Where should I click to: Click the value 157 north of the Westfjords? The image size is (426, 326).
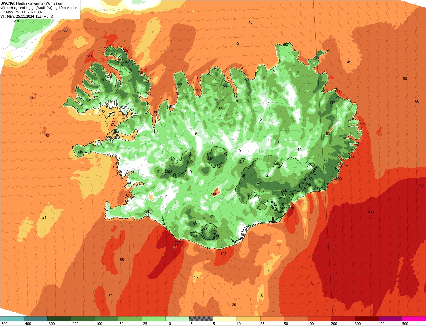pyautogui.click(x=126, y=51)
